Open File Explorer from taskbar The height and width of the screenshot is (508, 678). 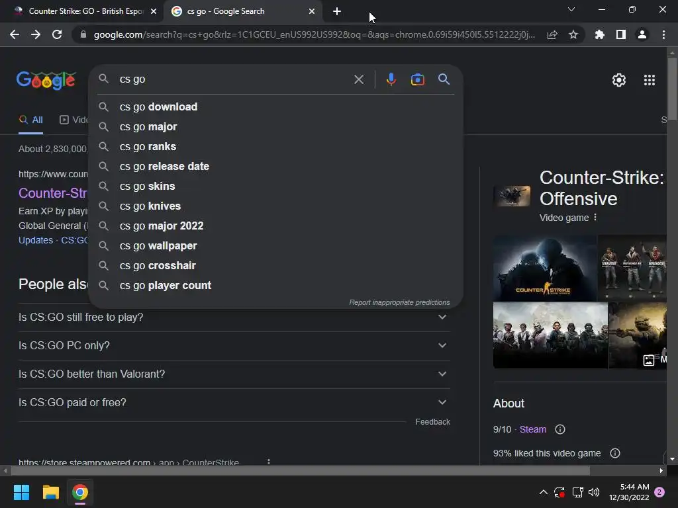[x=50, y=492]
